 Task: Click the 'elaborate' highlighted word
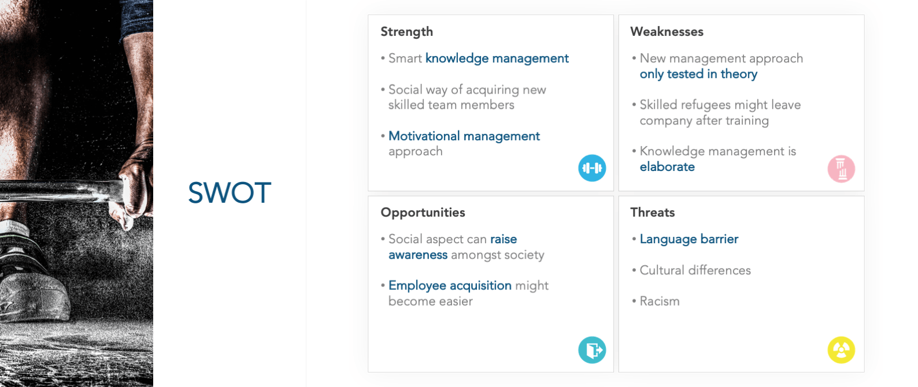pyautogui.click(x=667, y=167)
